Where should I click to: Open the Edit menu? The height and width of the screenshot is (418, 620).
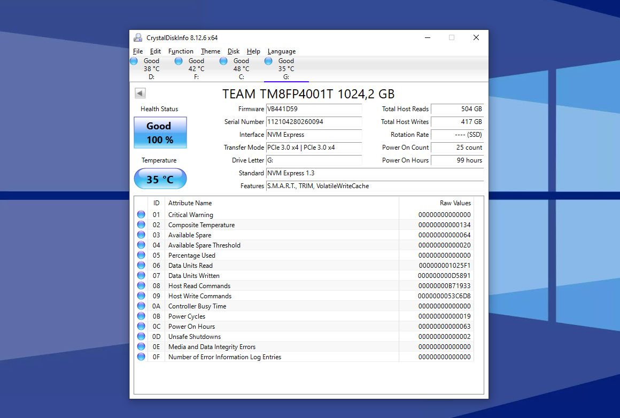[156, 51]
